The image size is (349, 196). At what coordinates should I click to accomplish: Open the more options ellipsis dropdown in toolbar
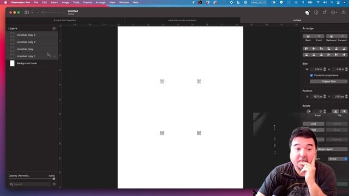[x=334, y=13]
